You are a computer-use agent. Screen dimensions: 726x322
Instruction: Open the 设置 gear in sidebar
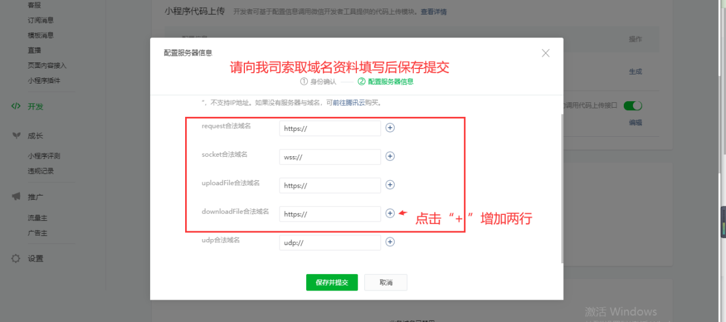(35, 258)
